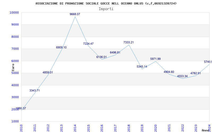The image size is (212, 133).
Task: Click the 5345.14 data label
Action: coord(142,67)
